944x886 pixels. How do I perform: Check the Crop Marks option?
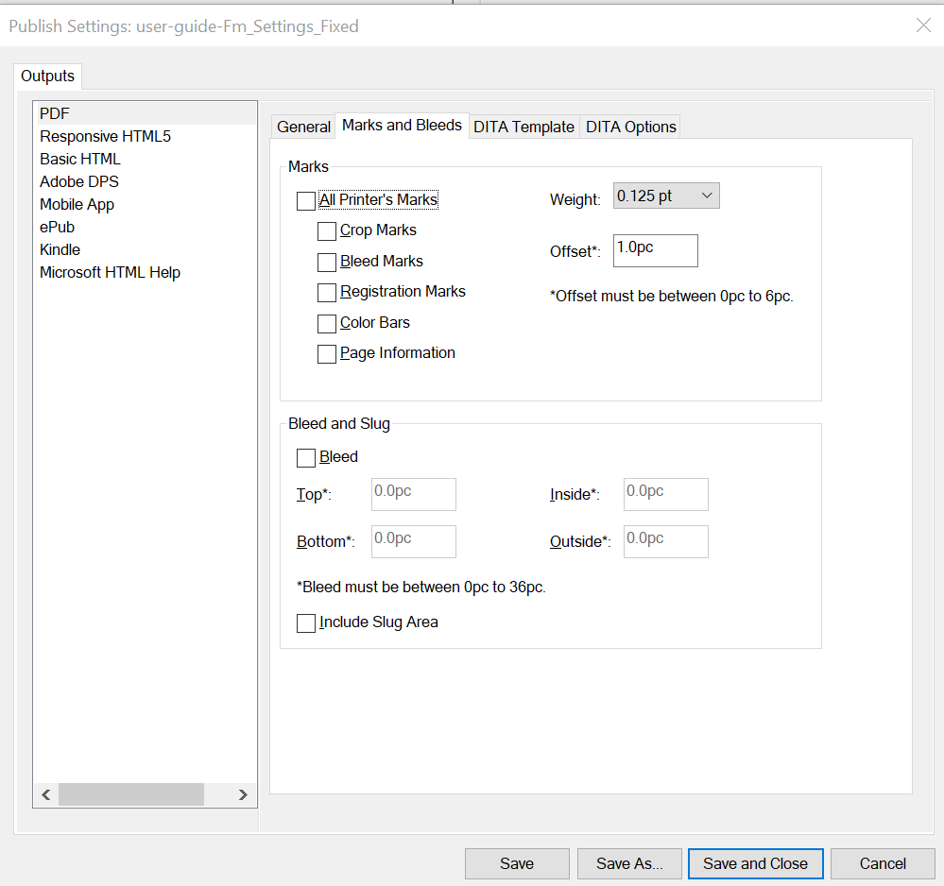coord(327,231)
